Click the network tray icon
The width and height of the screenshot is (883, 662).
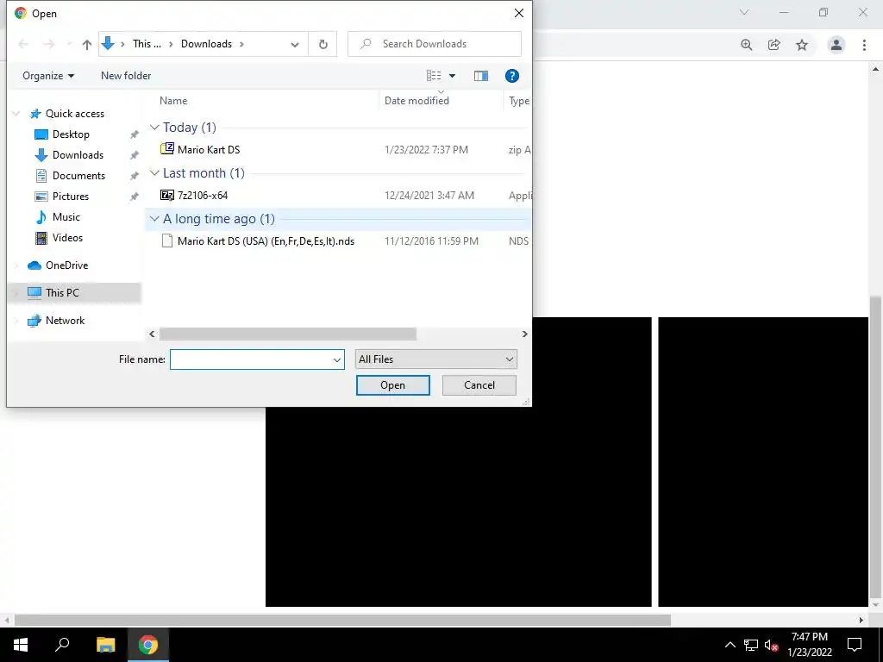pos(751,645)
